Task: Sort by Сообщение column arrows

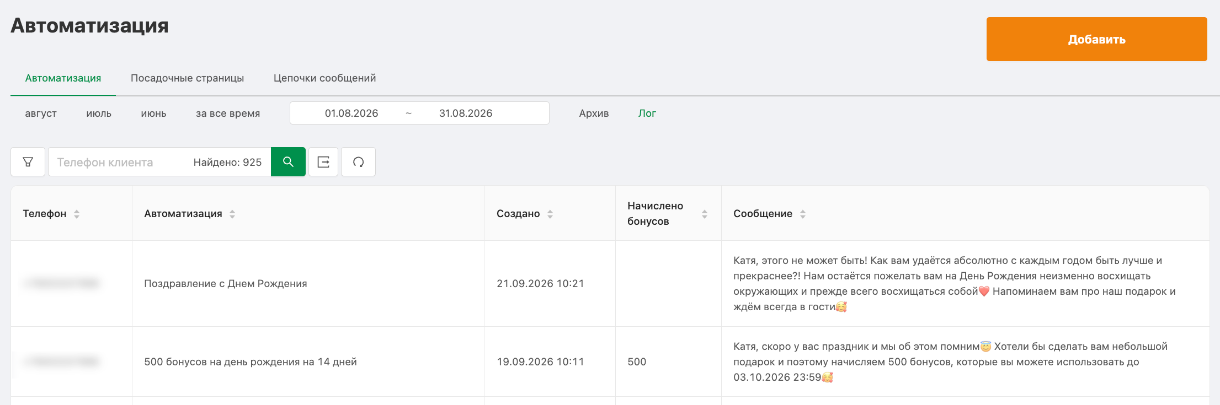Action: pyautogui.click(x=803, y=214)
